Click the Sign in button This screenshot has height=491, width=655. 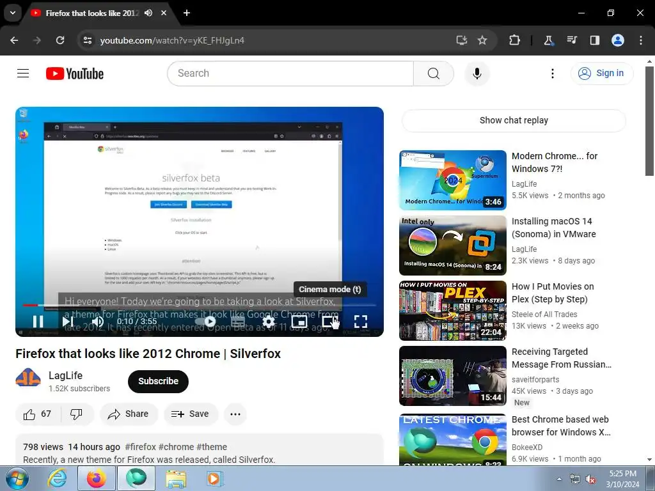601,74
